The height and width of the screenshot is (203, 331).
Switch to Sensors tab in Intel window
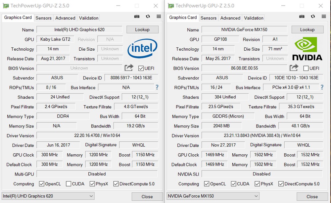(x=43, y=18)
